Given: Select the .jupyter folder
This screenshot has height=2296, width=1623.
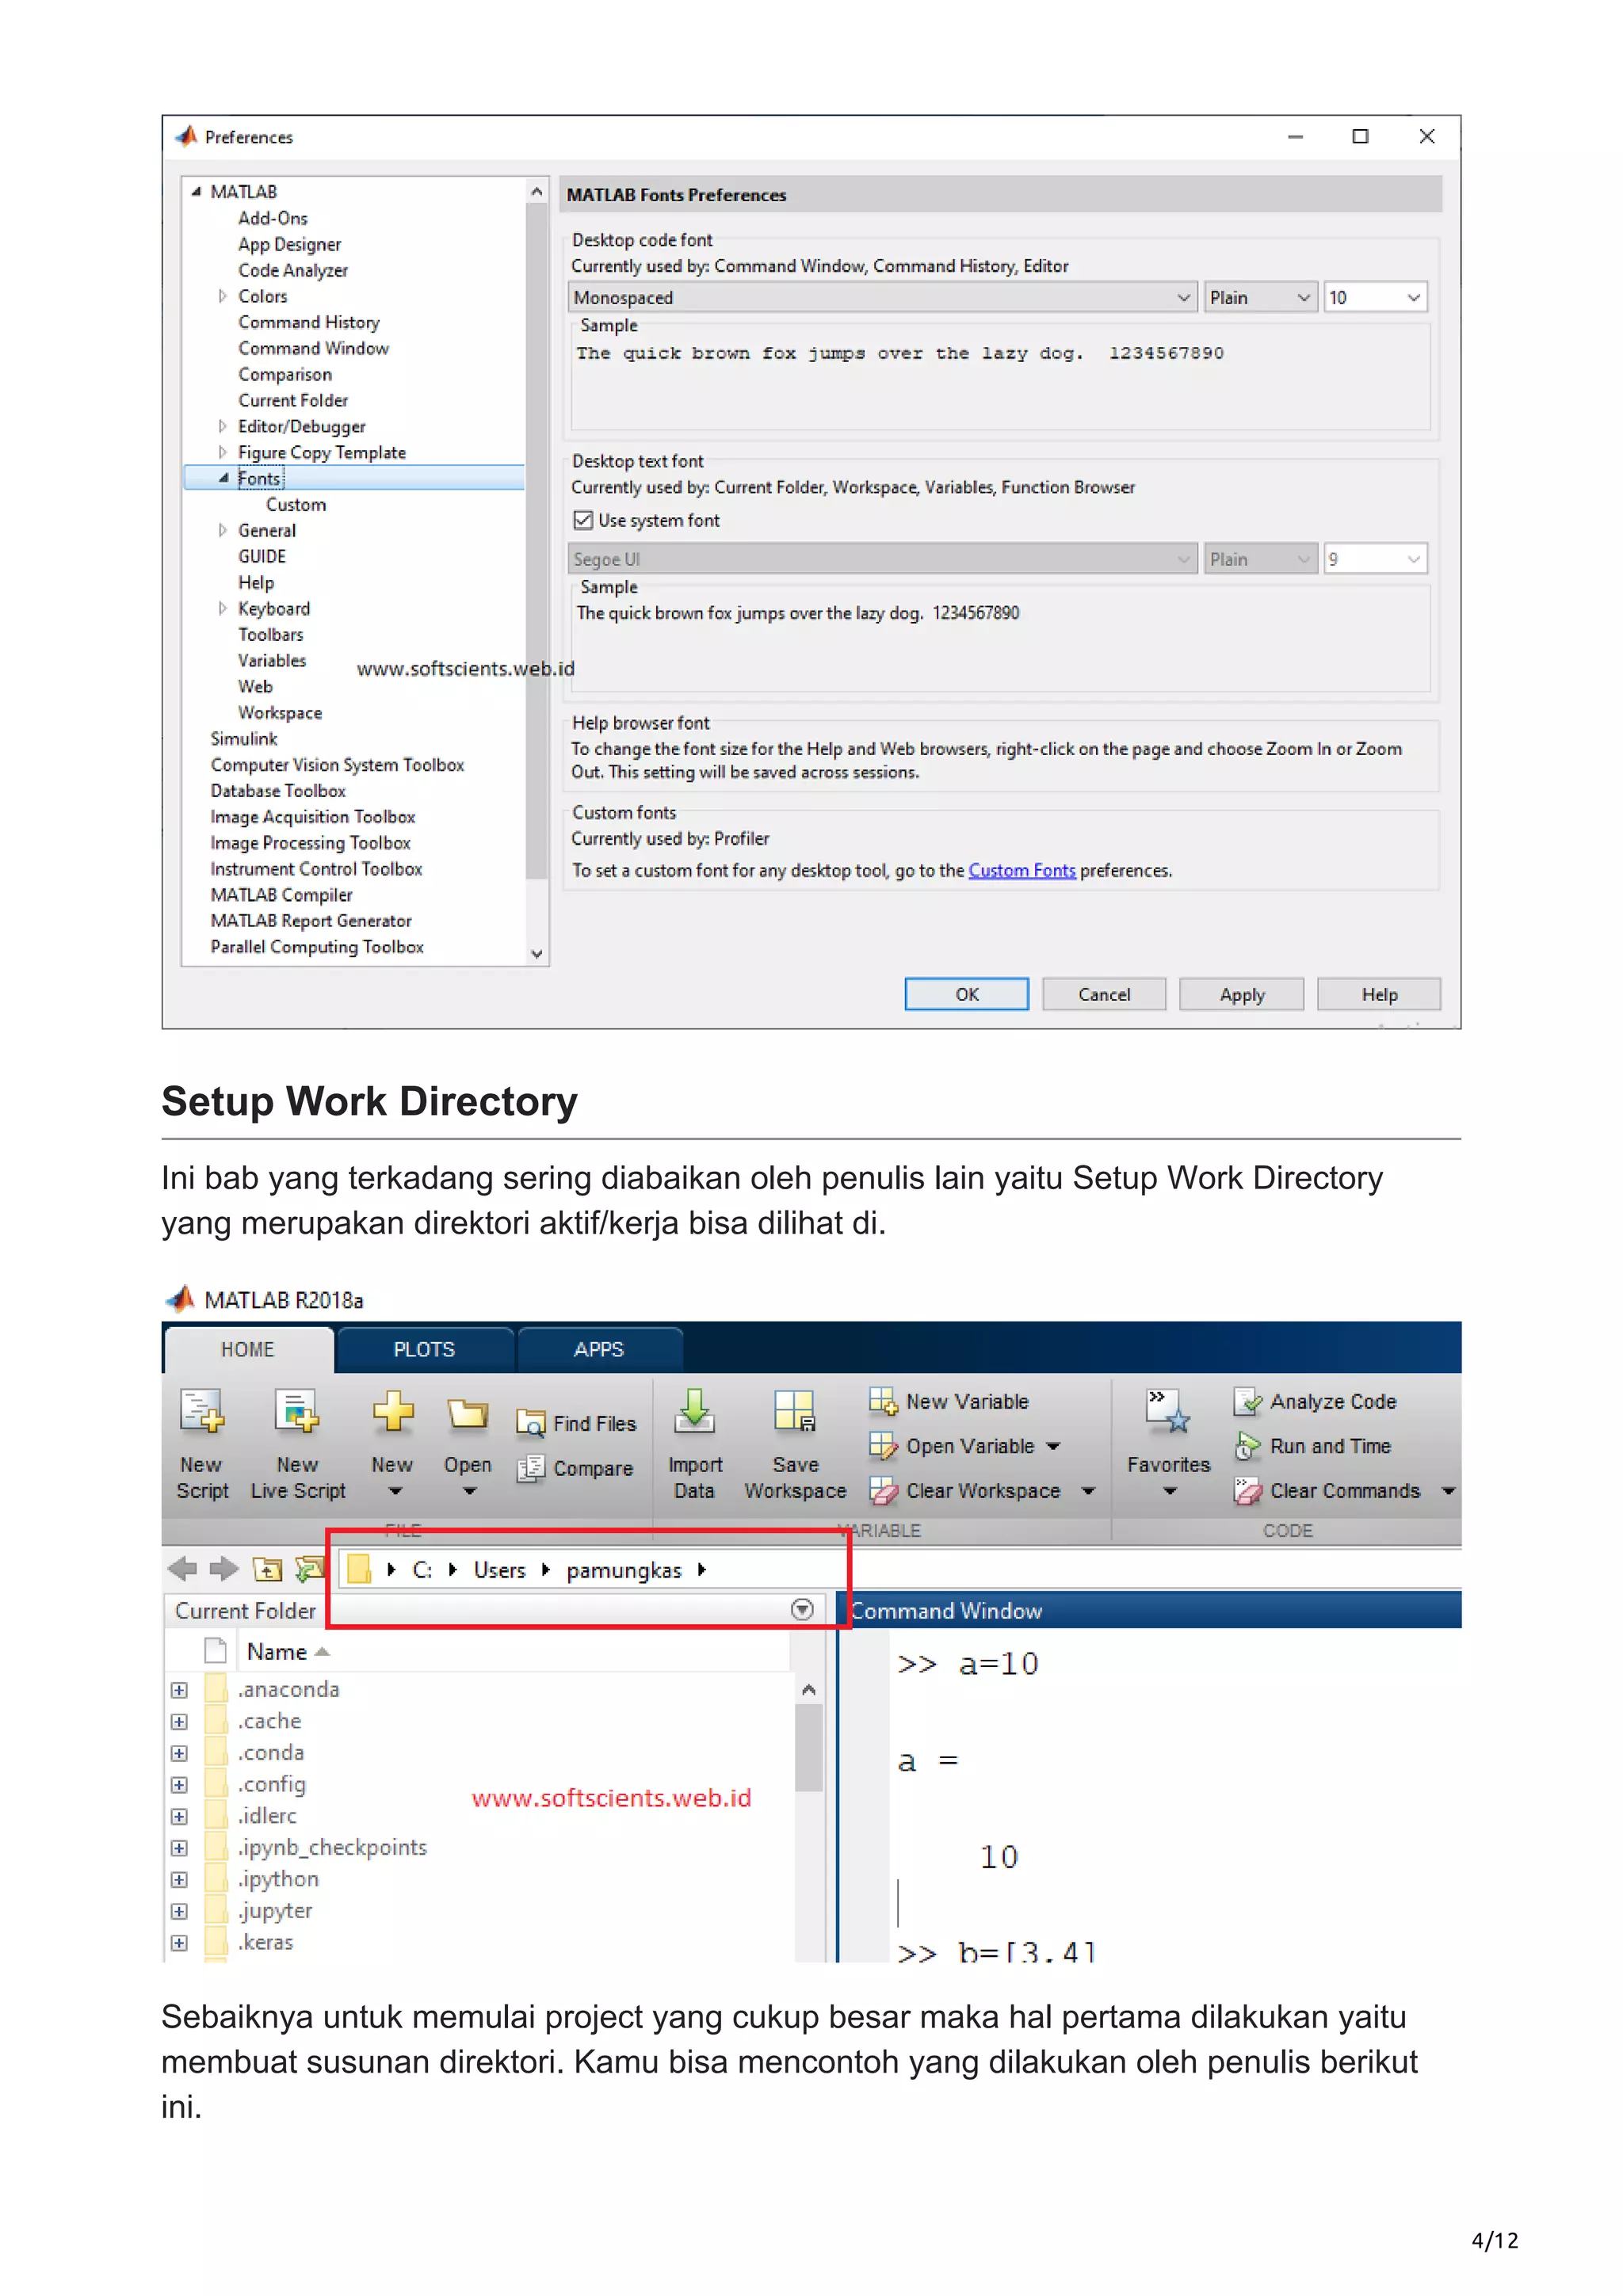Looking at the screenshot, I should tap(275, 1910).
